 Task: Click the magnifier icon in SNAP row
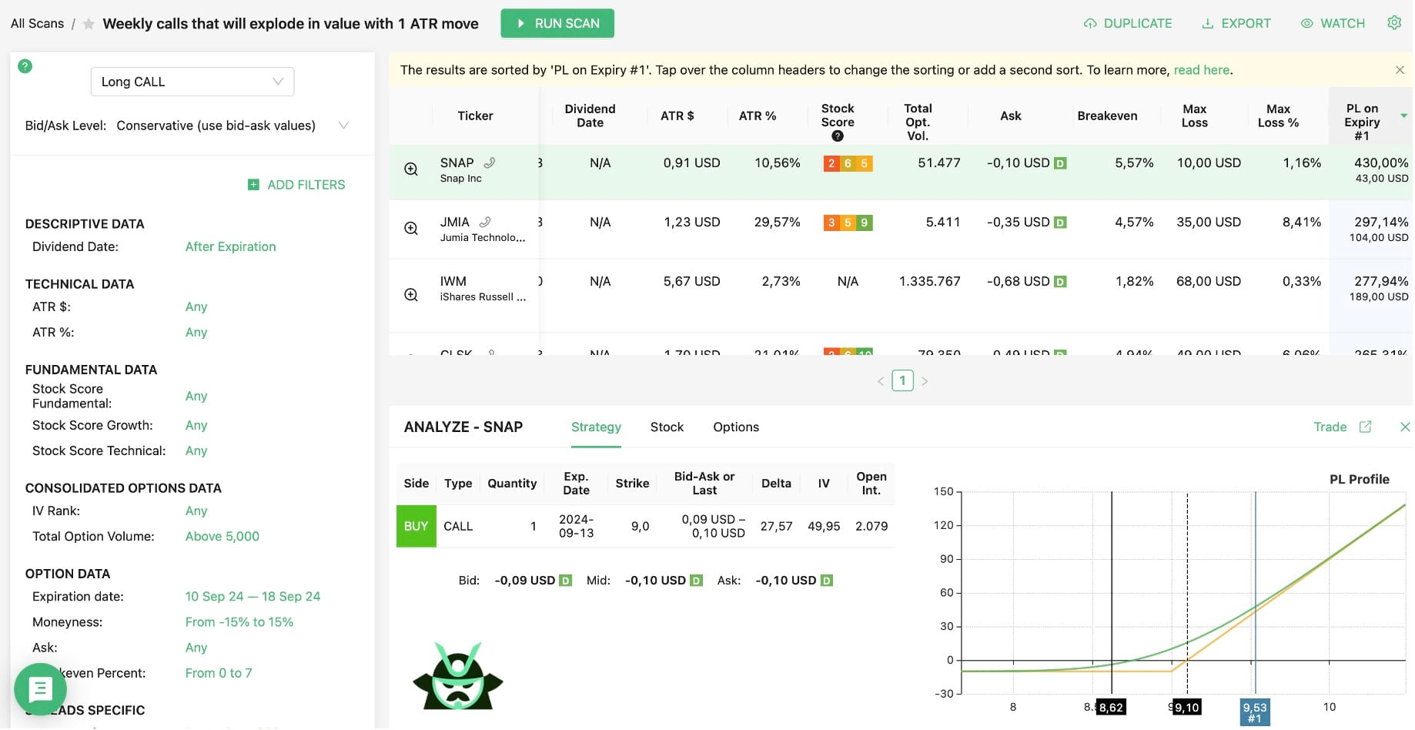pyautogui.click(x=411, y=169)
